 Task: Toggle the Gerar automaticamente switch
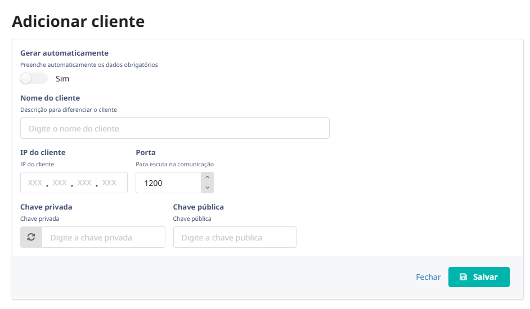click(34, 79)
